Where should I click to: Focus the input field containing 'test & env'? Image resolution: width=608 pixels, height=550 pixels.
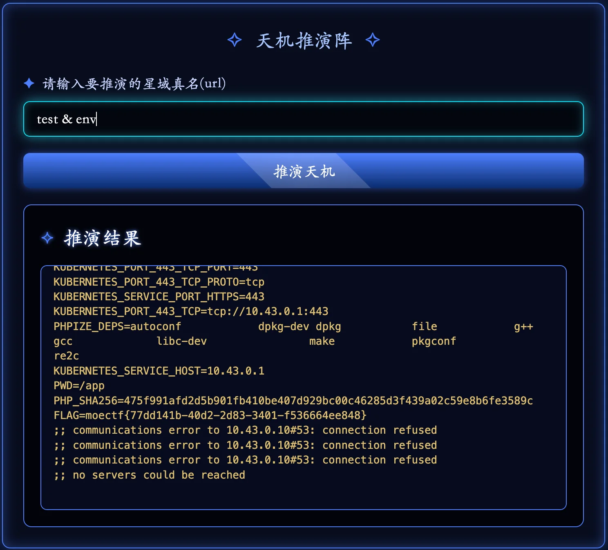303,119
